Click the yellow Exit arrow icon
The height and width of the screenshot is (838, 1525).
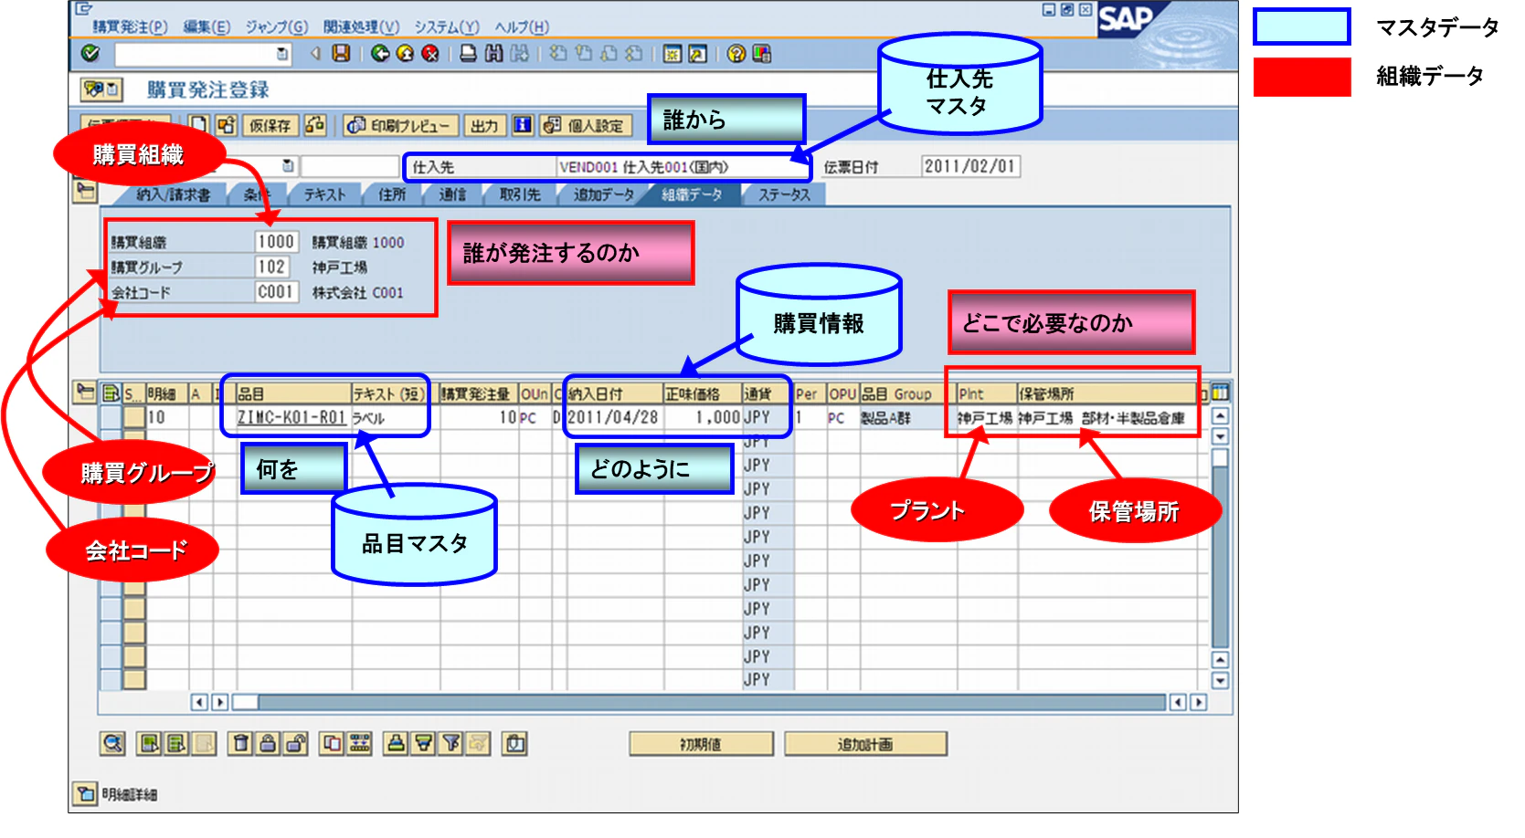(x=405, y=53)
